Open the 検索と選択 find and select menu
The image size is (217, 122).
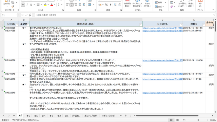[x=191, y=4]
